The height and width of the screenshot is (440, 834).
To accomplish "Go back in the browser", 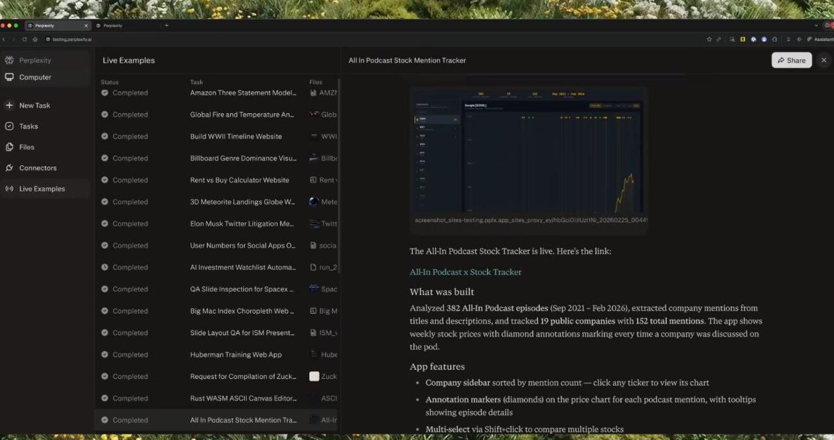I will tap(4, 39).
